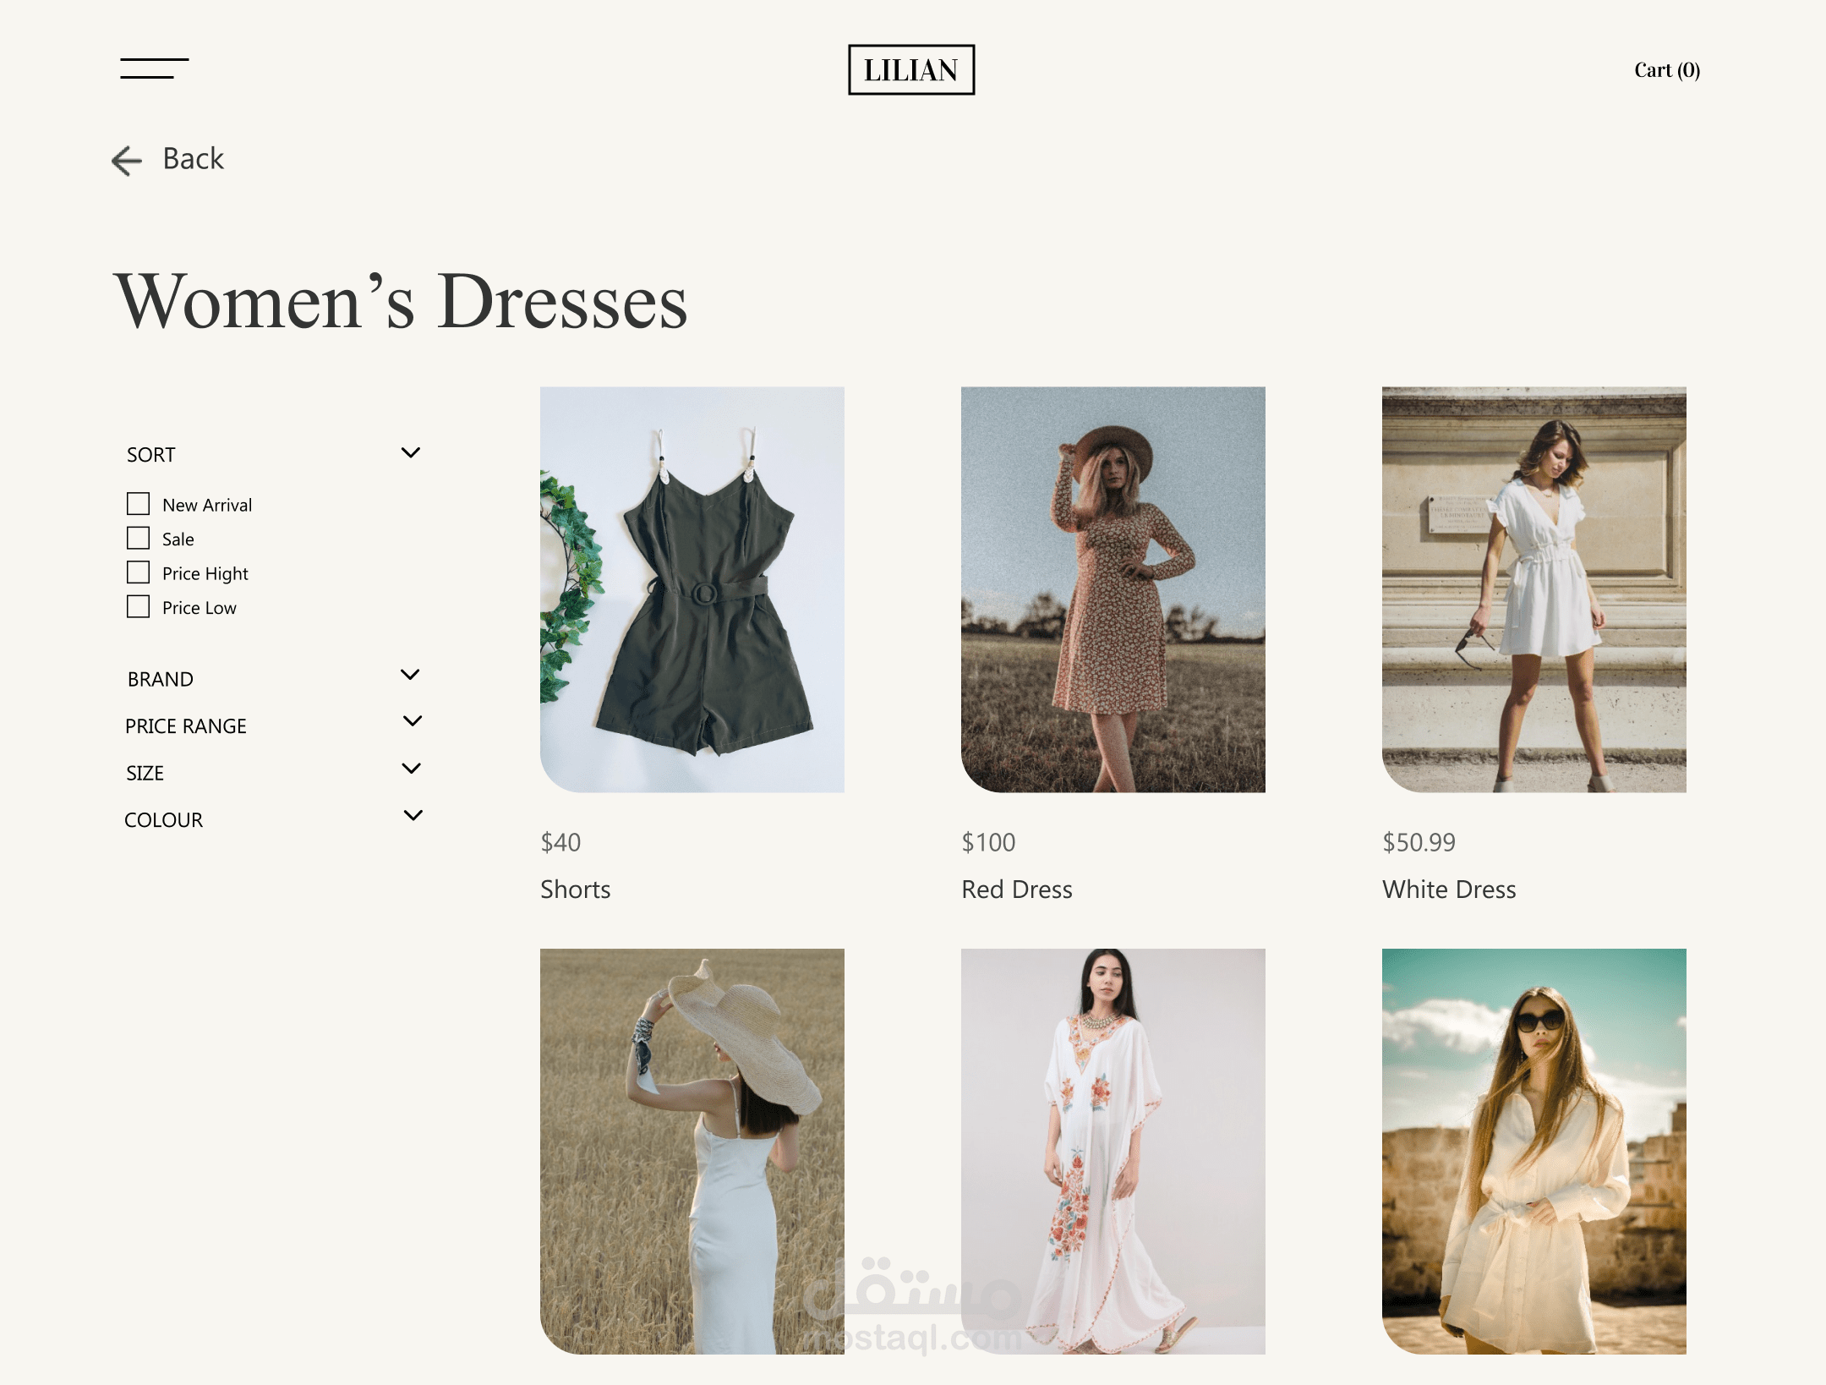Open the Cart (0) link
Screen dimensions: 1826x1385
pyautogui.click(x=1666, y=70)
